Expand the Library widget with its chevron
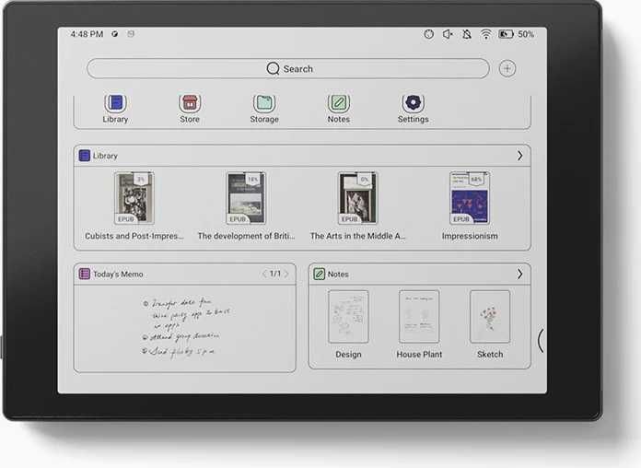 point(519,156)
